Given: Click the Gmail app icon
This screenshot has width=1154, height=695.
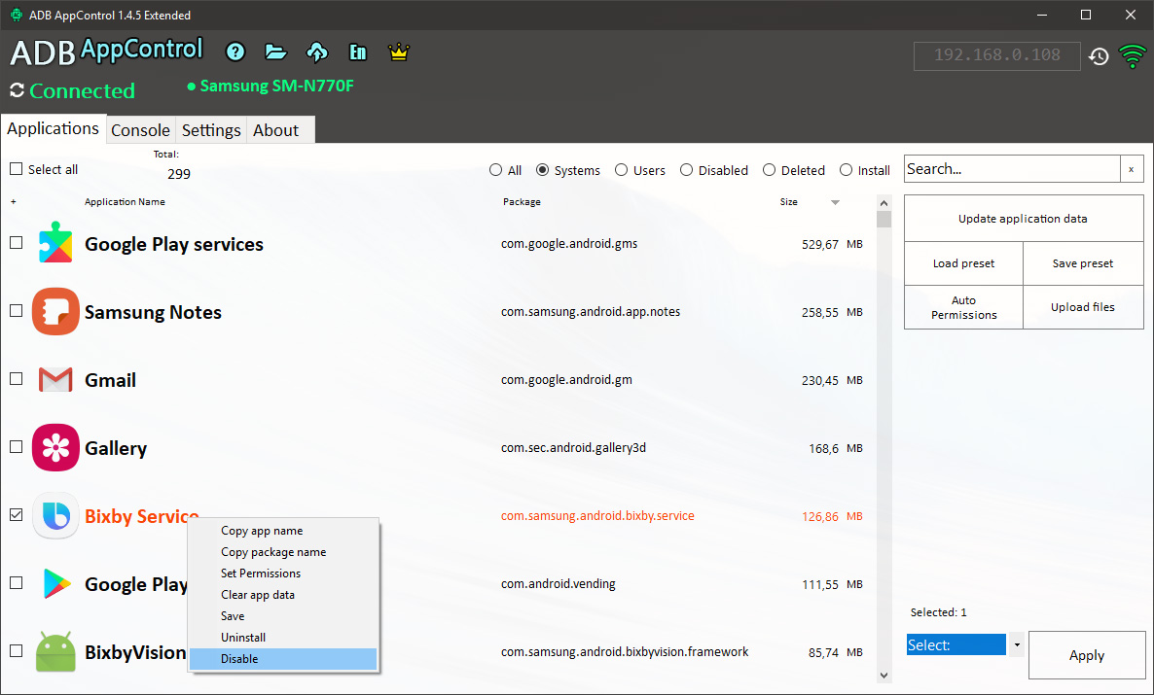Looking at the screenshot, I should [x=55, y=379].
